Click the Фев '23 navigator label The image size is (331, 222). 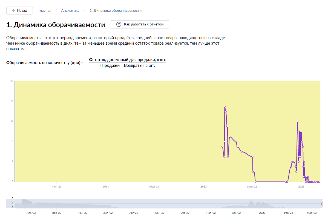[288, 213]
